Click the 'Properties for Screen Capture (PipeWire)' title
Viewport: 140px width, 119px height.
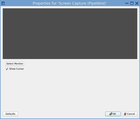tap(69, 3)
